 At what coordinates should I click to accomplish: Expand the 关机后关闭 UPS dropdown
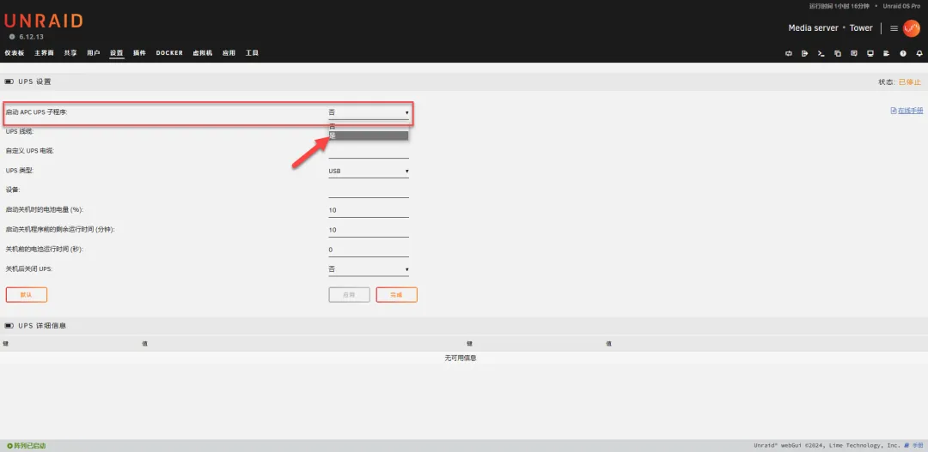[x=368, y=269]
